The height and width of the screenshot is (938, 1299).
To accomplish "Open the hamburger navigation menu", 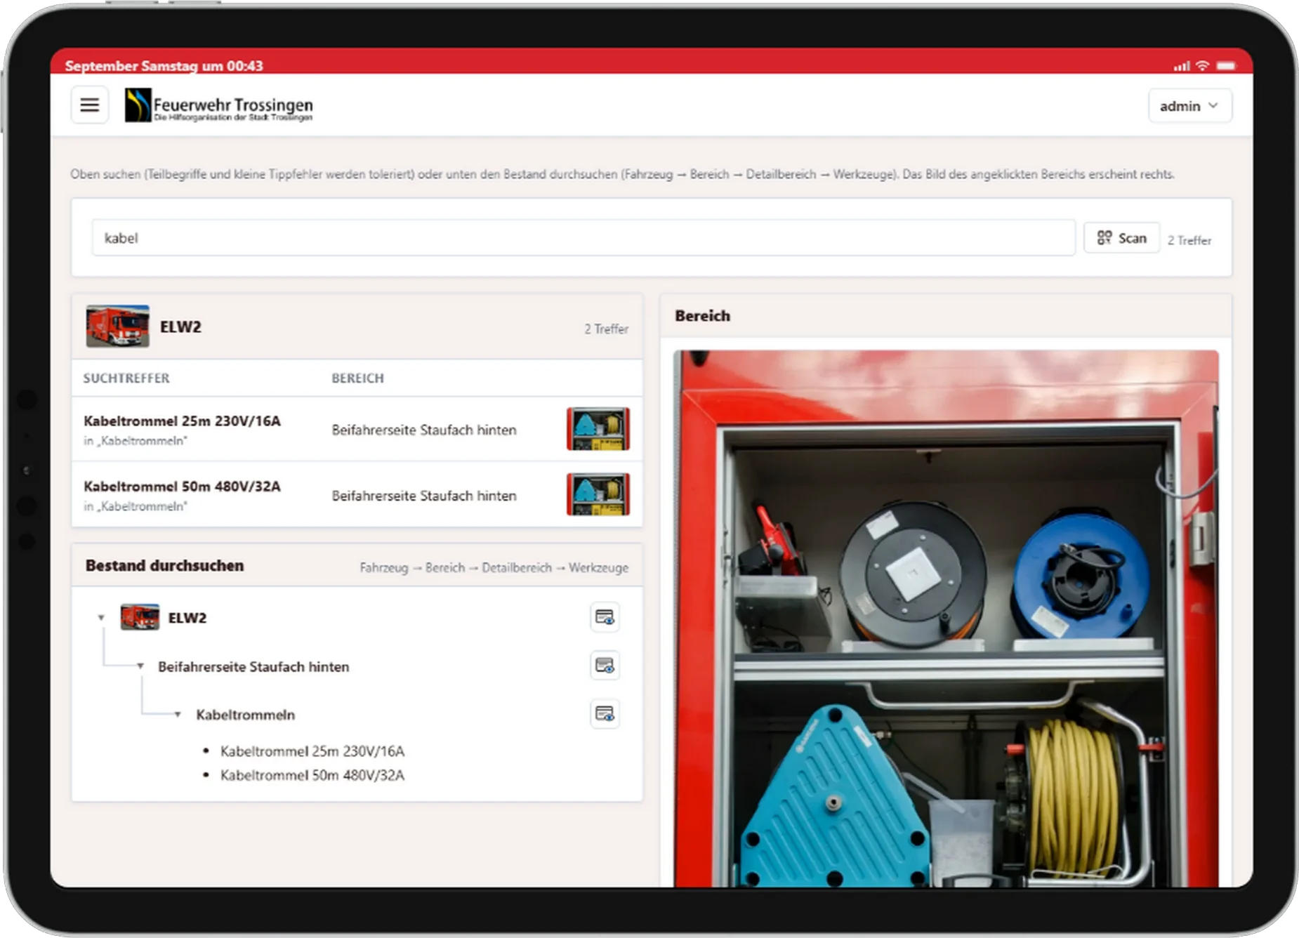I will [x=90, y=105].
